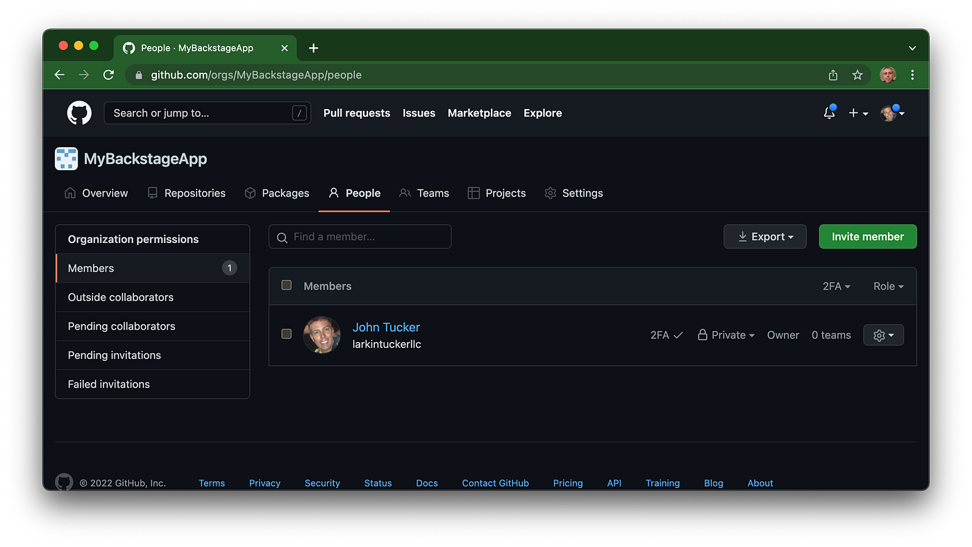The image size is (972, 547).
Task: Open the Docs footer link
Action: click(427, 483)
